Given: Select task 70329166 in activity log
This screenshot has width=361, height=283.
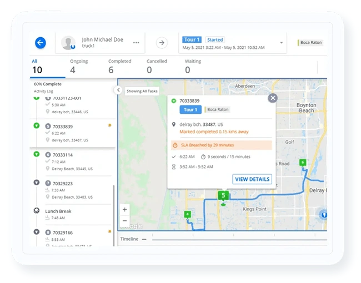Looking at the screenshot, I should tap(73, 236).
